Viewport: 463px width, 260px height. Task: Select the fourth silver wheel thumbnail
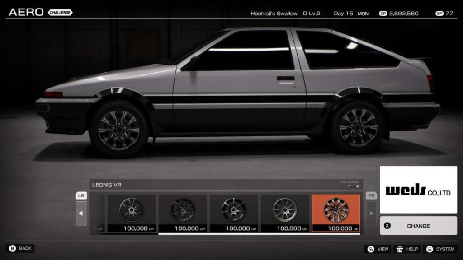(285, 210)
